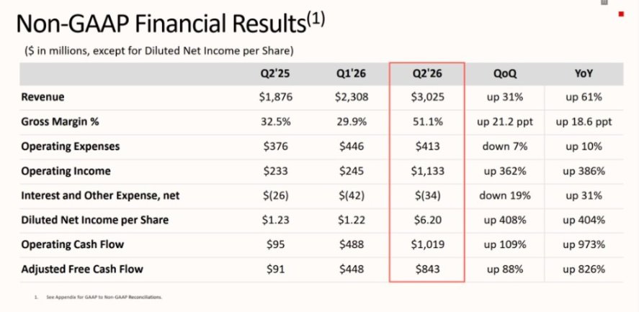Image resolution: width=639 pixels, height=312 pixels.
Task: Select the 51.1% gross margin value
Action: point(426,121)
